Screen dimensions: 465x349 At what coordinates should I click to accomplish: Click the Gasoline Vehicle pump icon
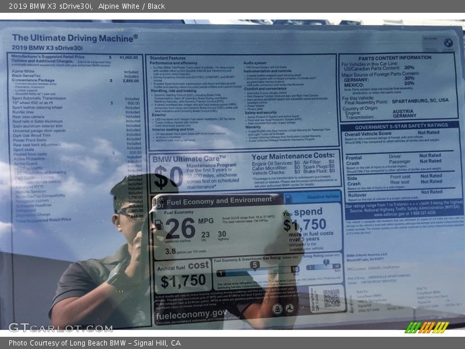click(x=288, y=198)
